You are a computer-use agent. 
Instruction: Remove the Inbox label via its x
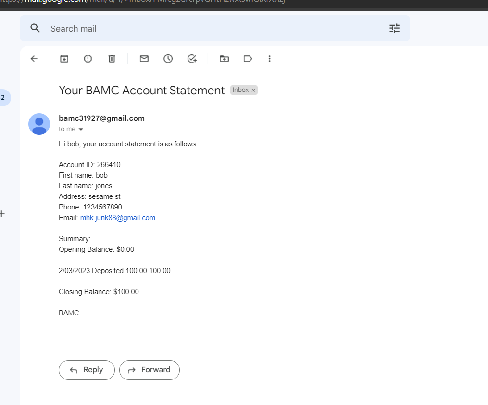(253, 90)
